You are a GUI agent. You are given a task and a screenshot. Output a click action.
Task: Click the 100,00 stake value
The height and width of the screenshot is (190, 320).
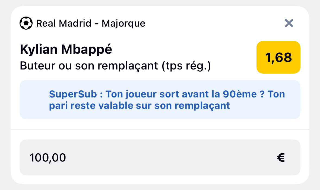pyautogui.click(x=48, y=157)
